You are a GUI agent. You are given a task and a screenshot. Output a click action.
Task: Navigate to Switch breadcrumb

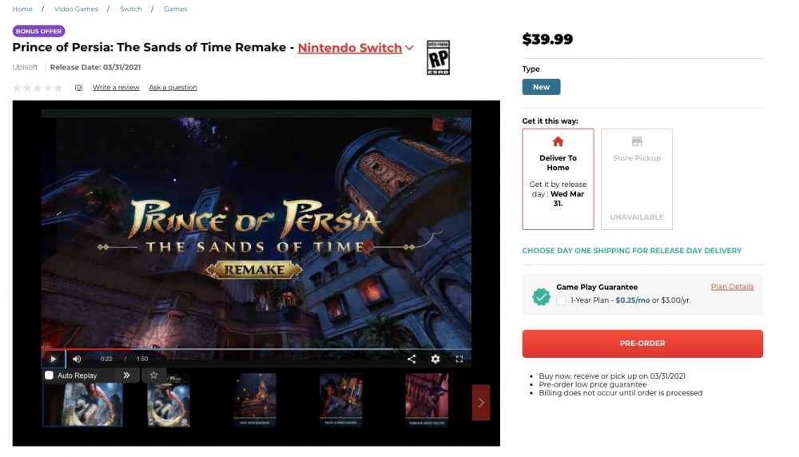[131, 9]
